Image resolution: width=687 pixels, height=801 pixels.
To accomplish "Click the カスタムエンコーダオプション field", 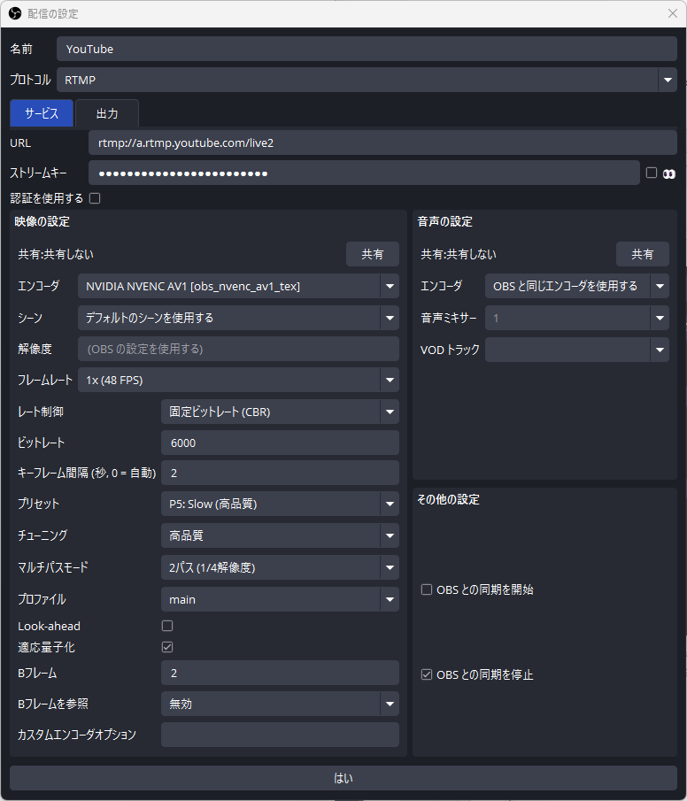I will click(x=280, y=735).
